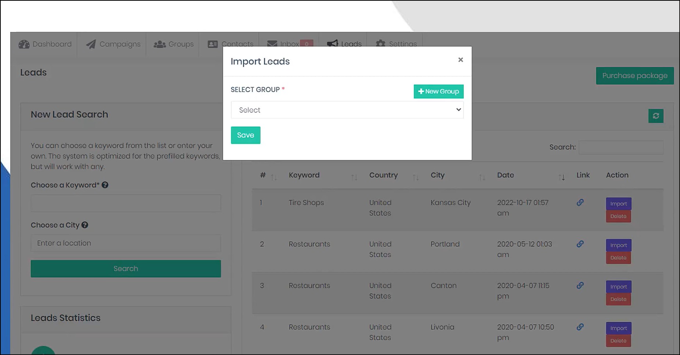Import the Restaurants Portland lead
The image size is (680, 355).
(619, 245)
